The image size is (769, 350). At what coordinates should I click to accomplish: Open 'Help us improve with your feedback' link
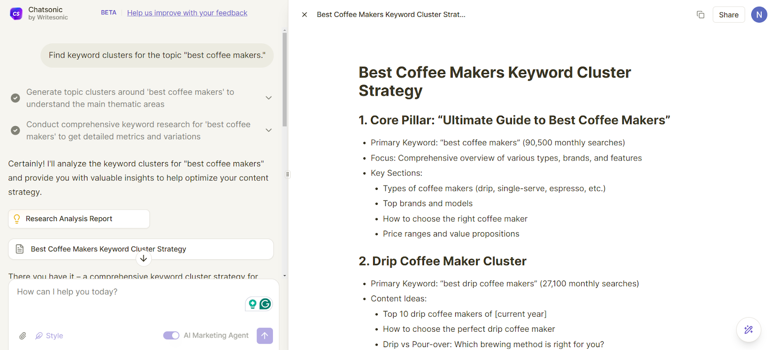(x=187, y=13)
